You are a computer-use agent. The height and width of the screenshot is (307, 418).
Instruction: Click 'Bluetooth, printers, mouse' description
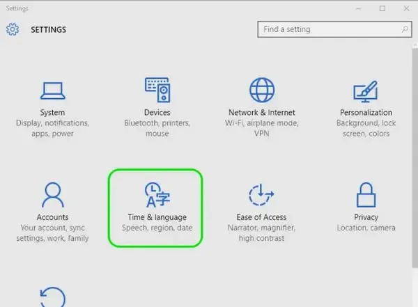157,128
